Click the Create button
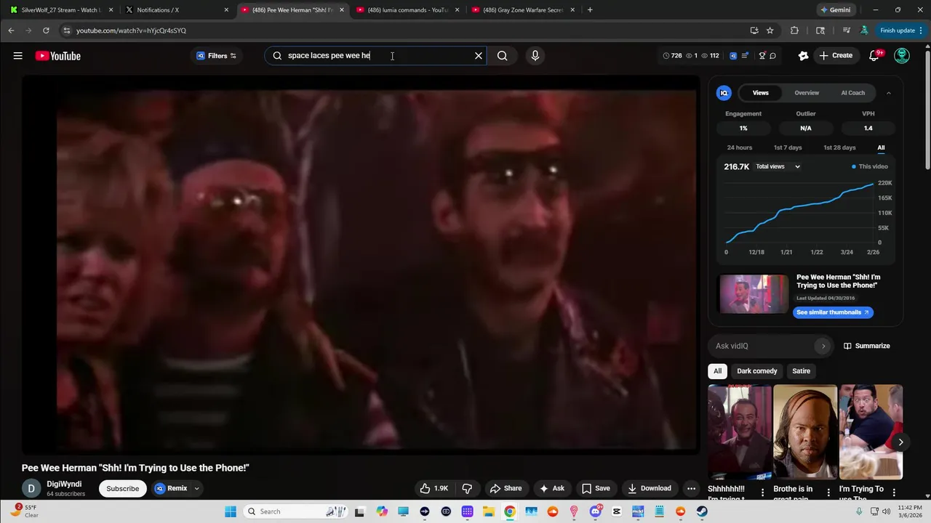The image size is (931, 523). (835, 56)
